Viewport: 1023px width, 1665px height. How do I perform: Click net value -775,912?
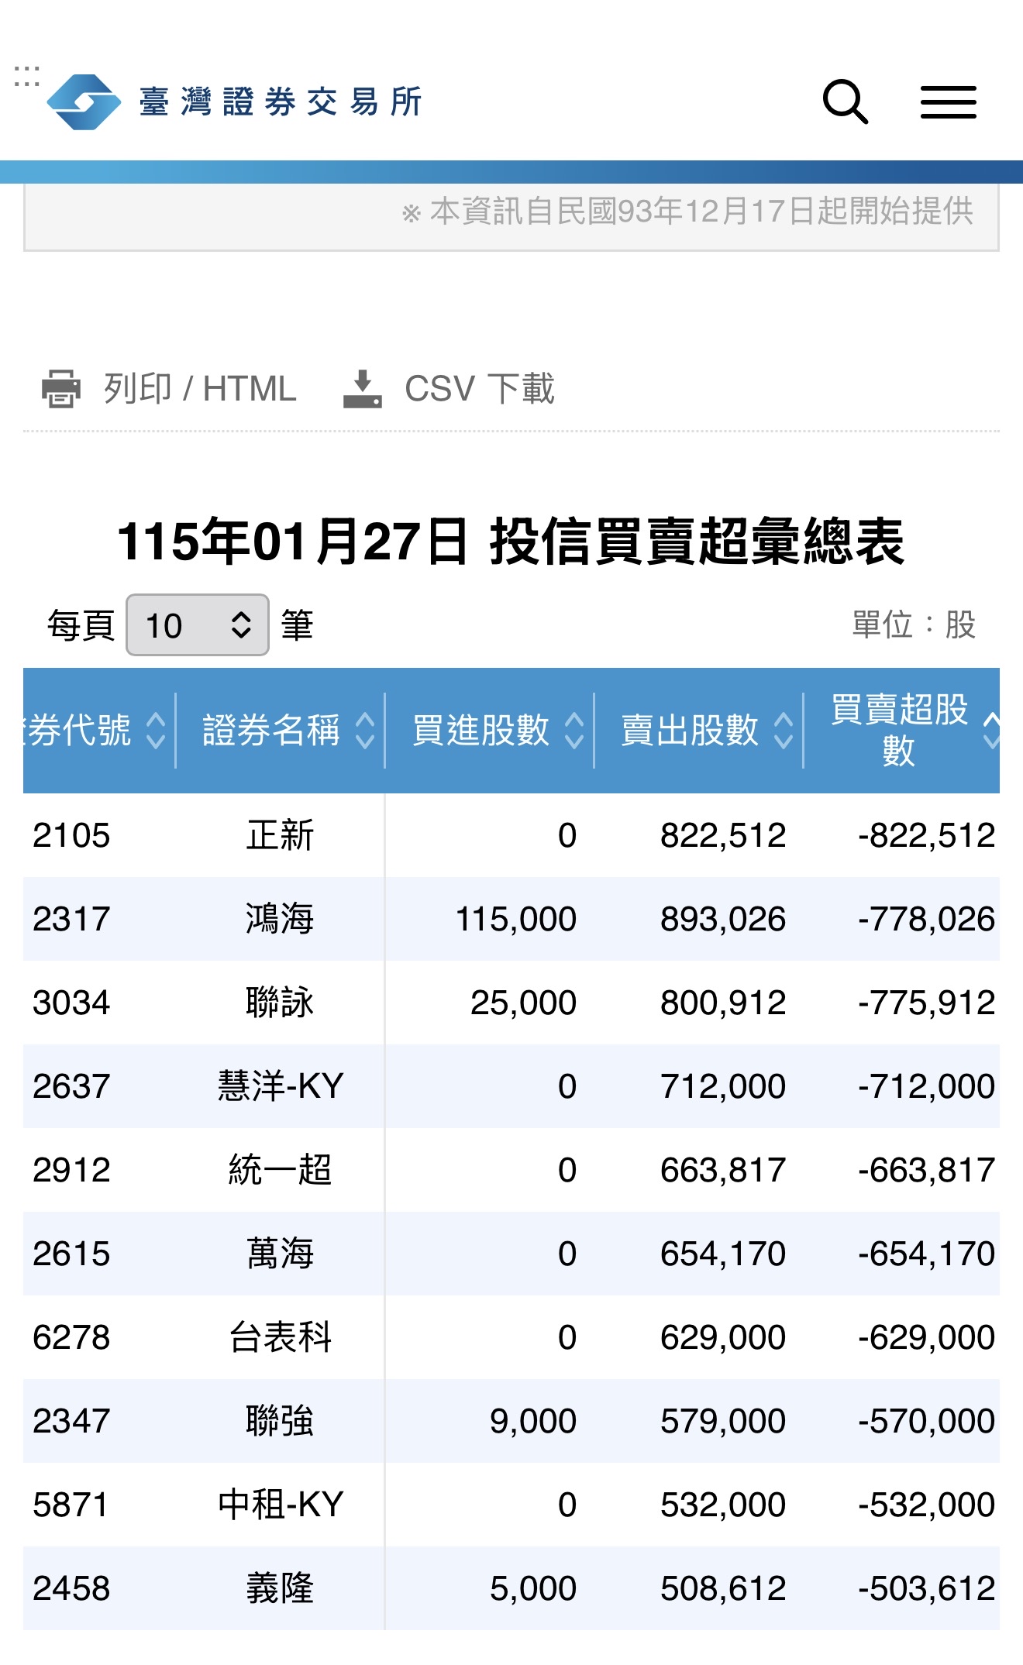pos(926,1003)
